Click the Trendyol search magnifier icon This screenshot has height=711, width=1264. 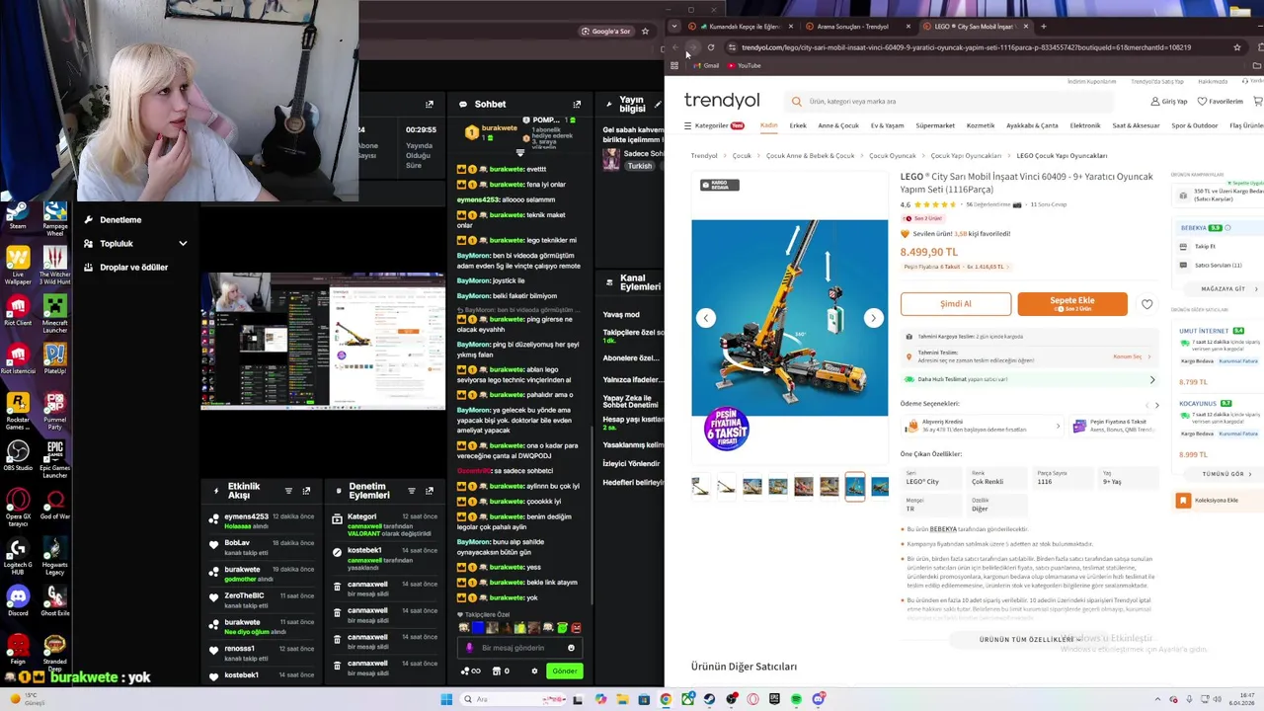coord(797,101)
